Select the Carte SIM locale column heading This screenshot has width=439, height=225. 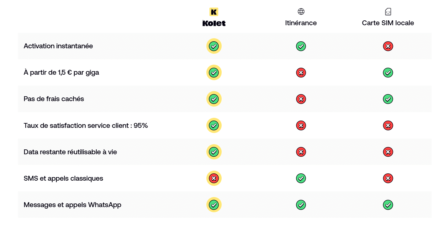pos(388,23)
